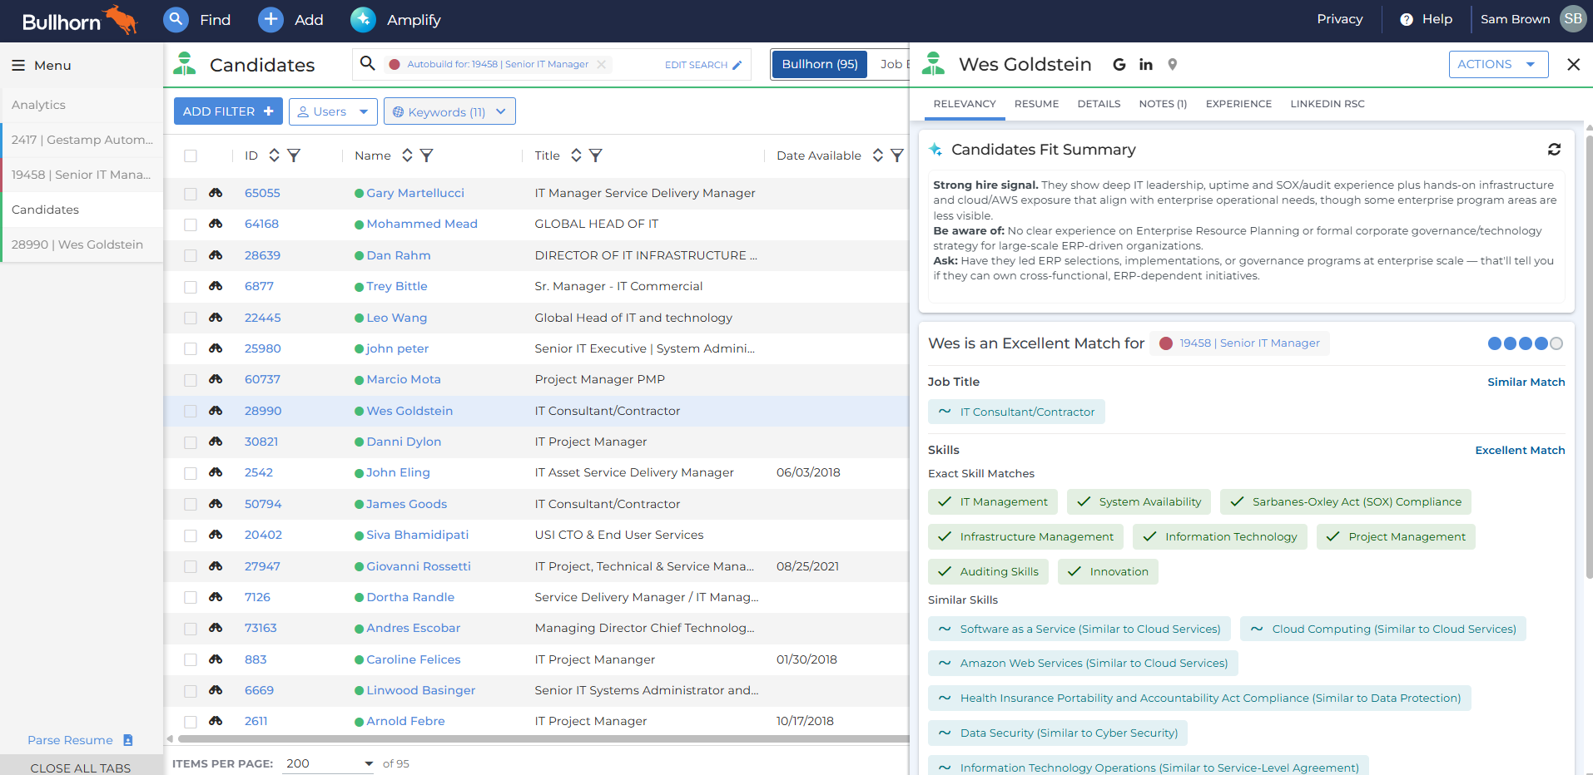The height and width of the screenshot is (775, 1593).
Task: Select the Trey Bittle row checkbox
Action: 191,287
